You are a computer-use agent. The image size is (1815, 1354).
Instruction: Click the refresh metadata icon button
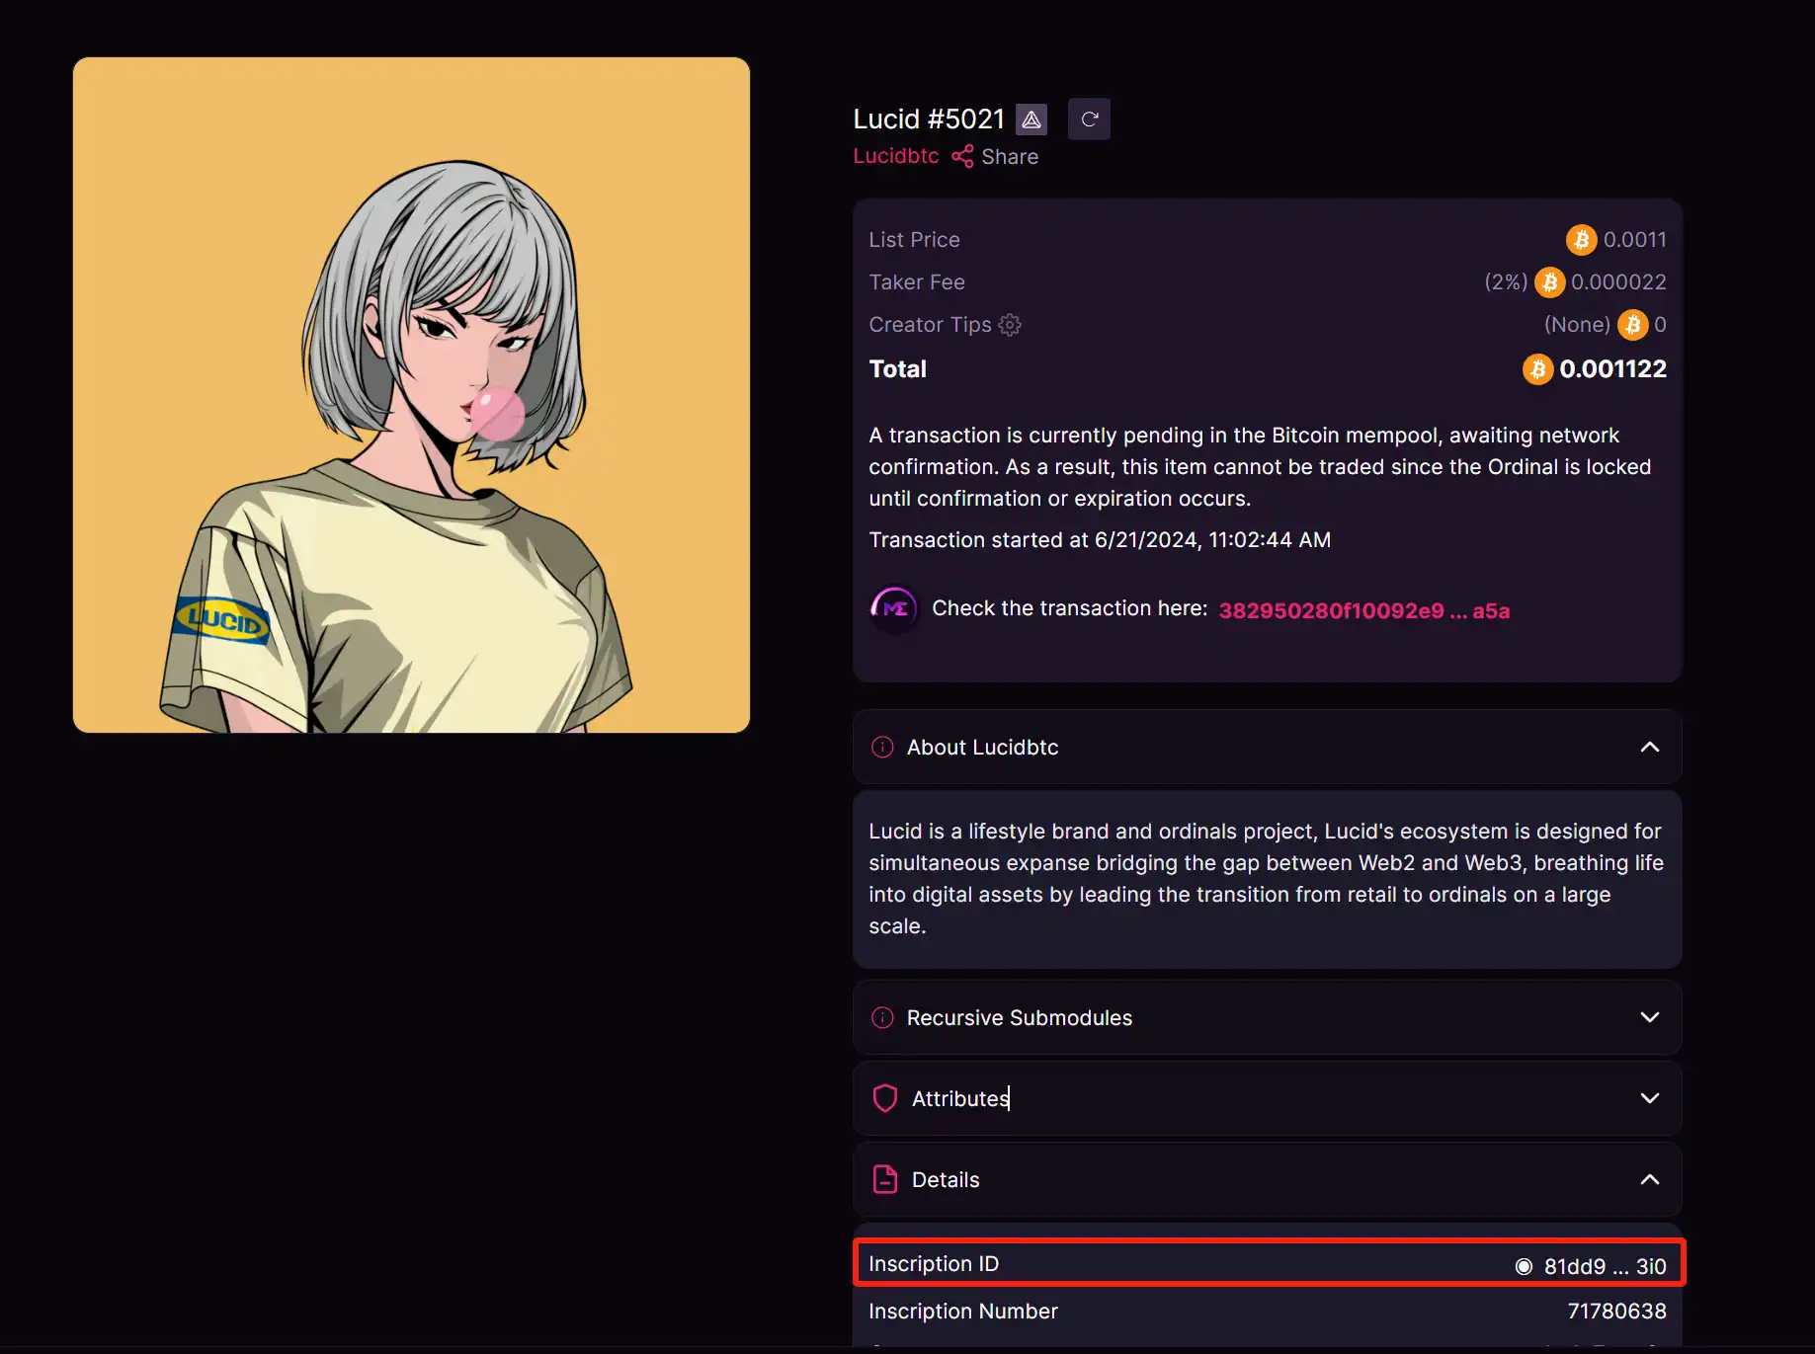click(1089, 119)
